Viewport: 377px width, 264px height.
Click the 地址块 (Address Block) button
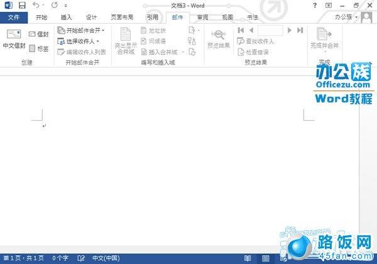tap(153, 31)
